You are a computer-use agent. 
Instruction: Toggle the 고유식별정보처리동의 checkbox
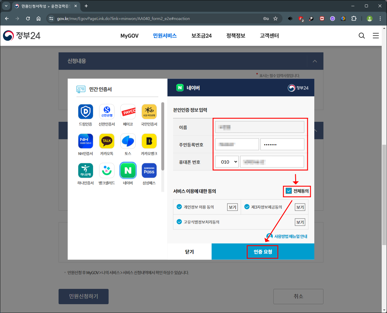pos(179,222)
